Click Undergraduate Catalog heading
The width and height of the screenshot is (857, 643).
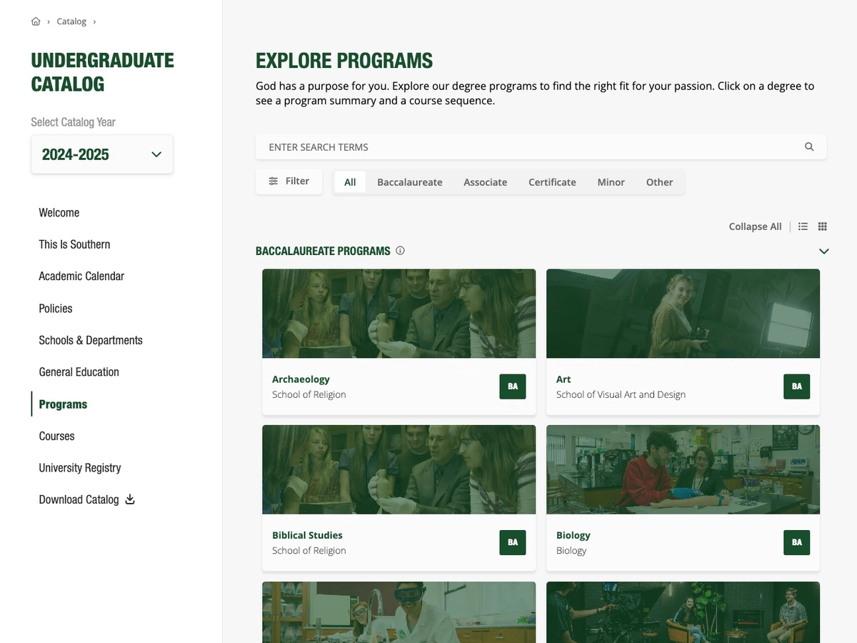102,72
